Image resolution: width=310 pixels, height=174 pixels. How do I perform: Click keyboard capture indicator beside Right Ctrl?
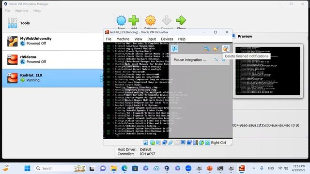pos(207,143)
